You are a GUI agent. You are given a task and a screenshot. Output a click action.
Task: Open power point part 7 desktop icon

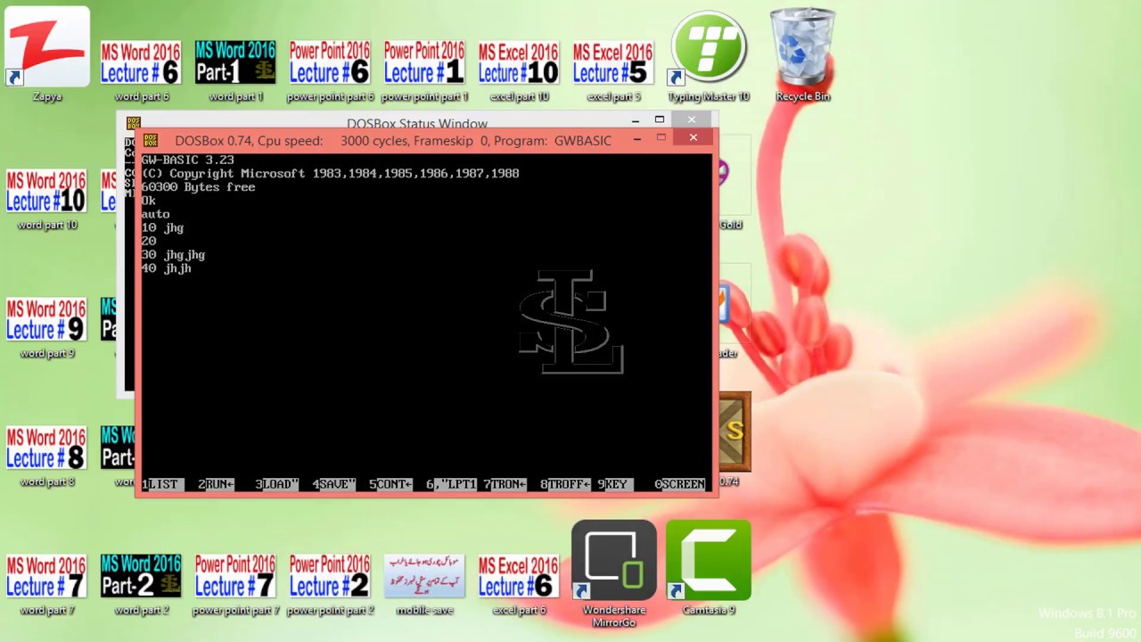click(x=235, y=583)
